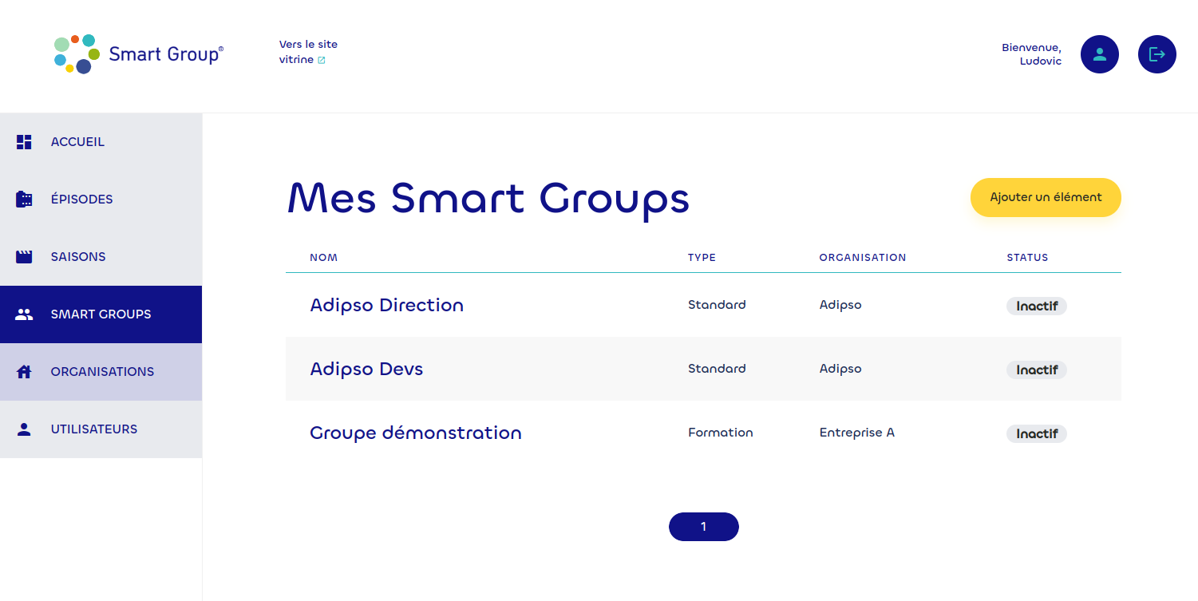Screen dimensions: 1198x601
Task: Click the Ajouter un élément button
Action: pyautogui.click(x=1046, y=197)
